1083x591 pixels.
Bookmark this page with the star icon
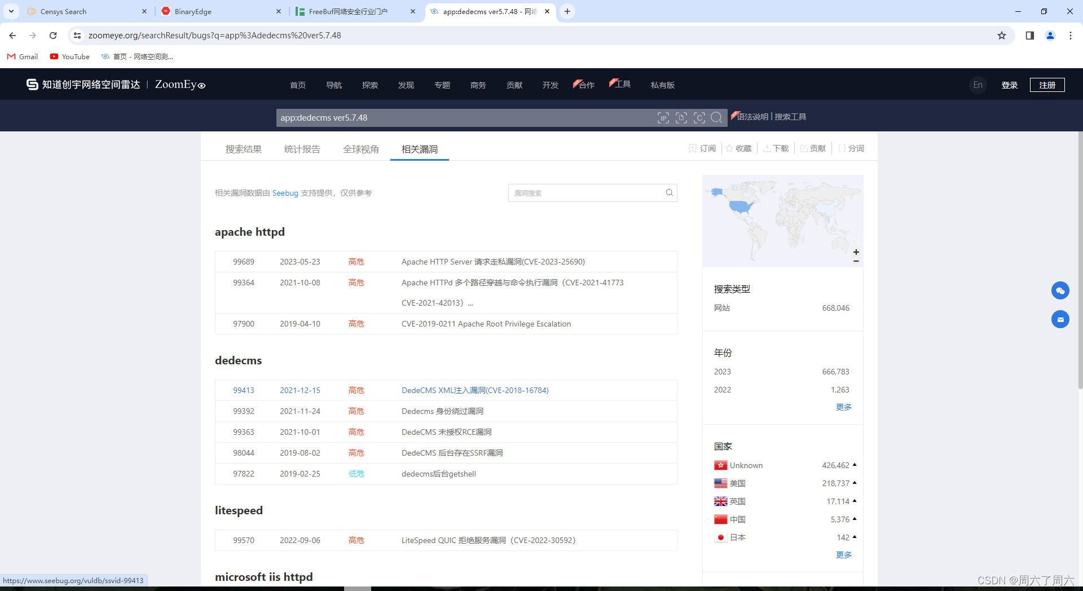(1002, 36)
